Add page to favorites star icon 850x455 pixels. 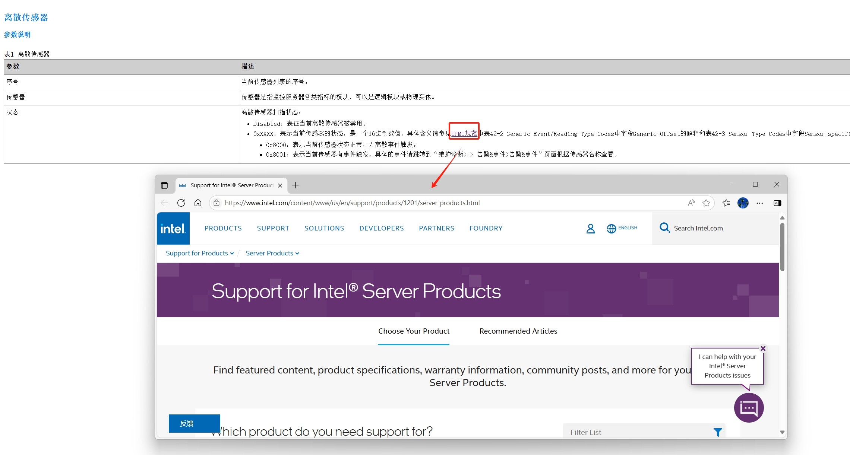(x=706, y=203)
